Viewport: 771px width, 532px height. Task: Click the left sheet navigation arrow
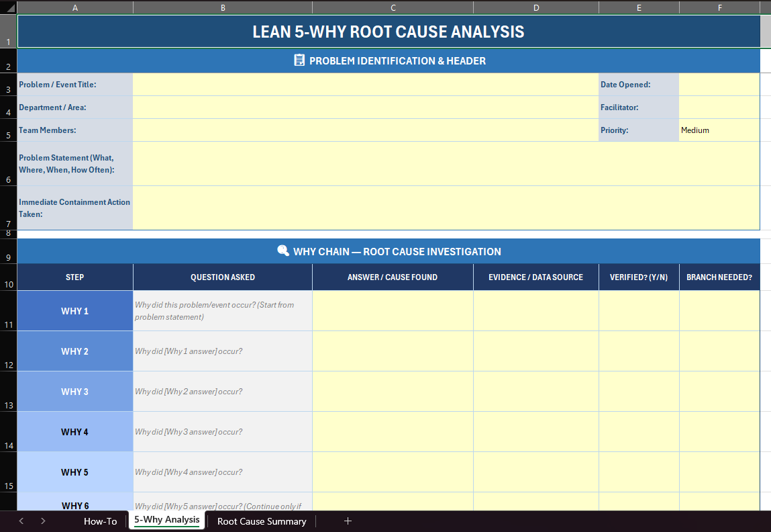click(21, 521)
